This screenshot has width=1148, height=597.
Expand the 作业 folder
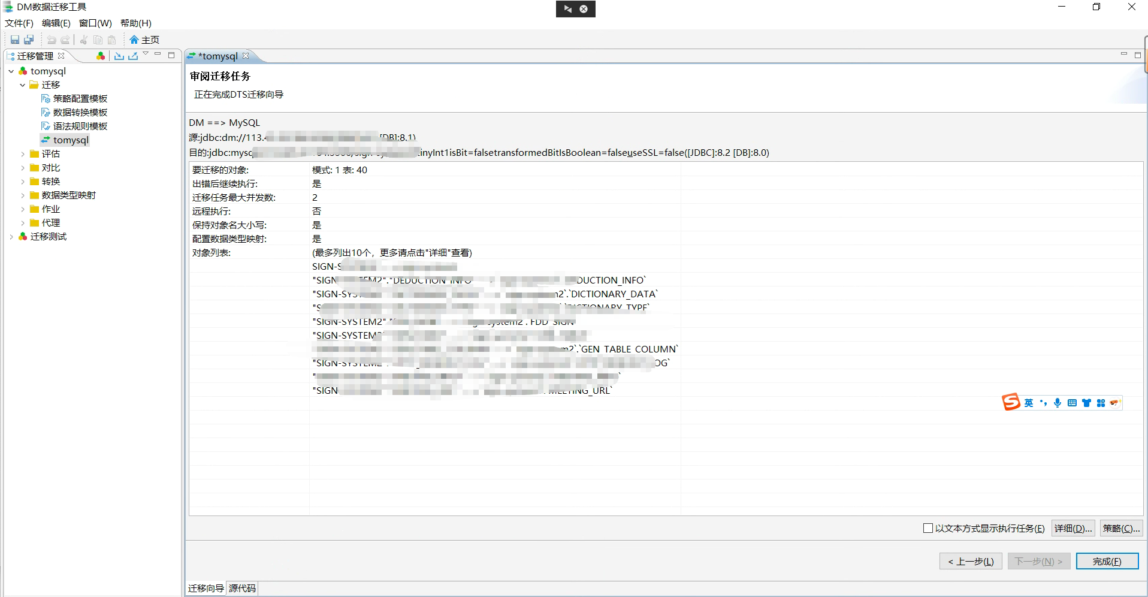pos(23,209)
